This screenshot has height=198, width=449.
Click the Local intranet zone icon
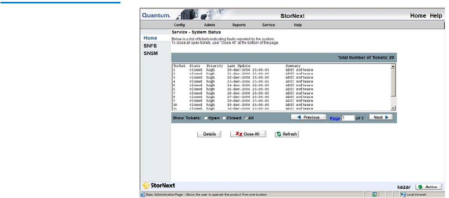[403, 195]
